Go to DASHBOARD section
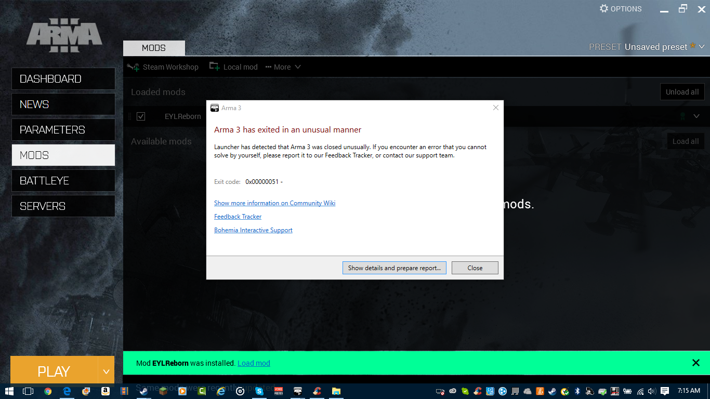710x399 pixels. [63, 79]
